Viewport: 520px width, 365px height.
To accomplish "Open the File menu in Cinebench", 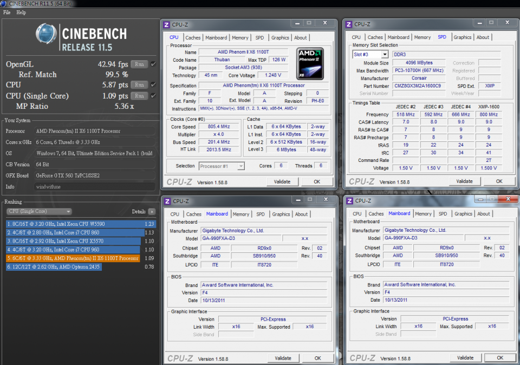I will click(8, 12).
